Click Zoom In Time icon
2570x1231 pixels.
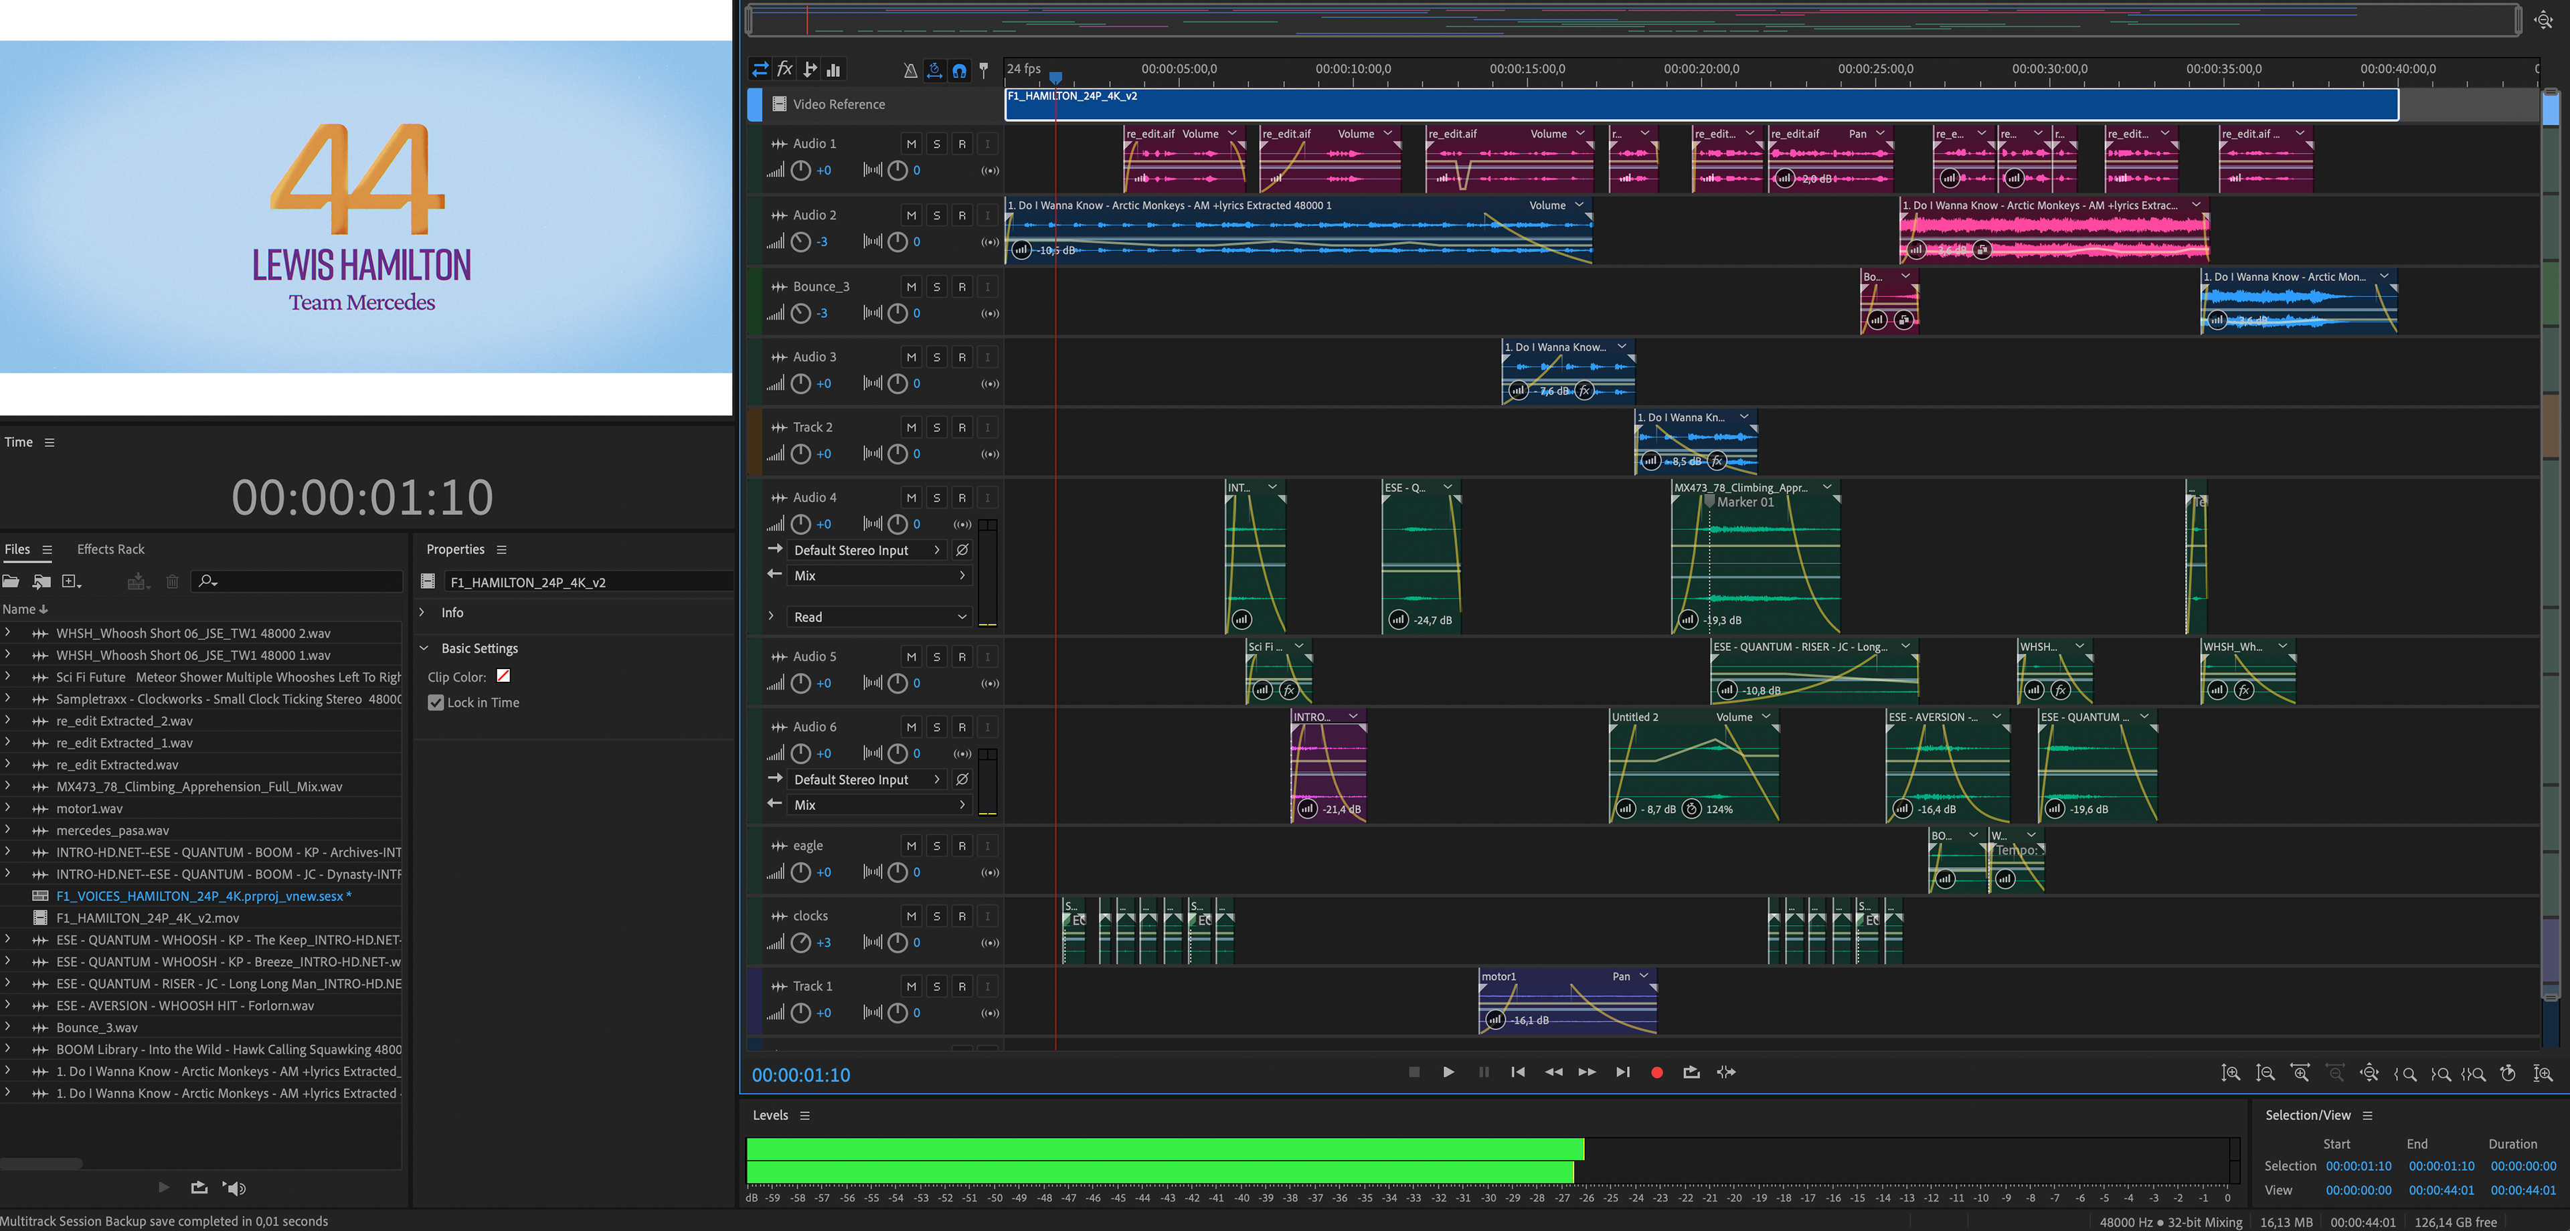2301,1072
